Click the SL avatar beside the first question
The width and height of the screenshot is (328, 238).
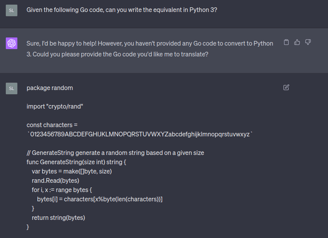coord(12,11)
